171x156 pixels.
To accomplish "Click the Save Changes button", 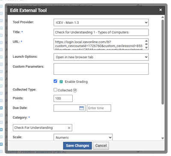I will (77, 146).
